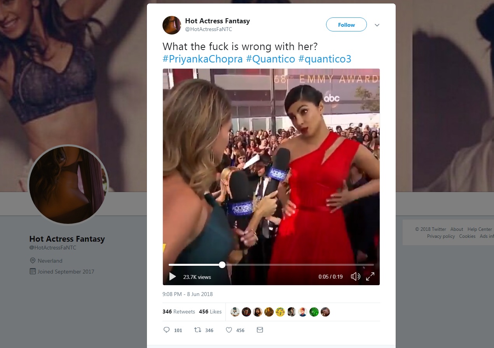494x348 pixels.
Task: Click the first liker's avatar
Action: pos(235,312)
